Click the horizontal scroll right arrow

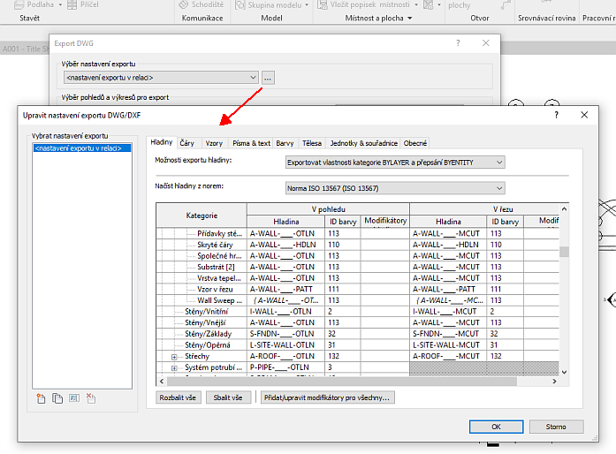tap(554, 381)
